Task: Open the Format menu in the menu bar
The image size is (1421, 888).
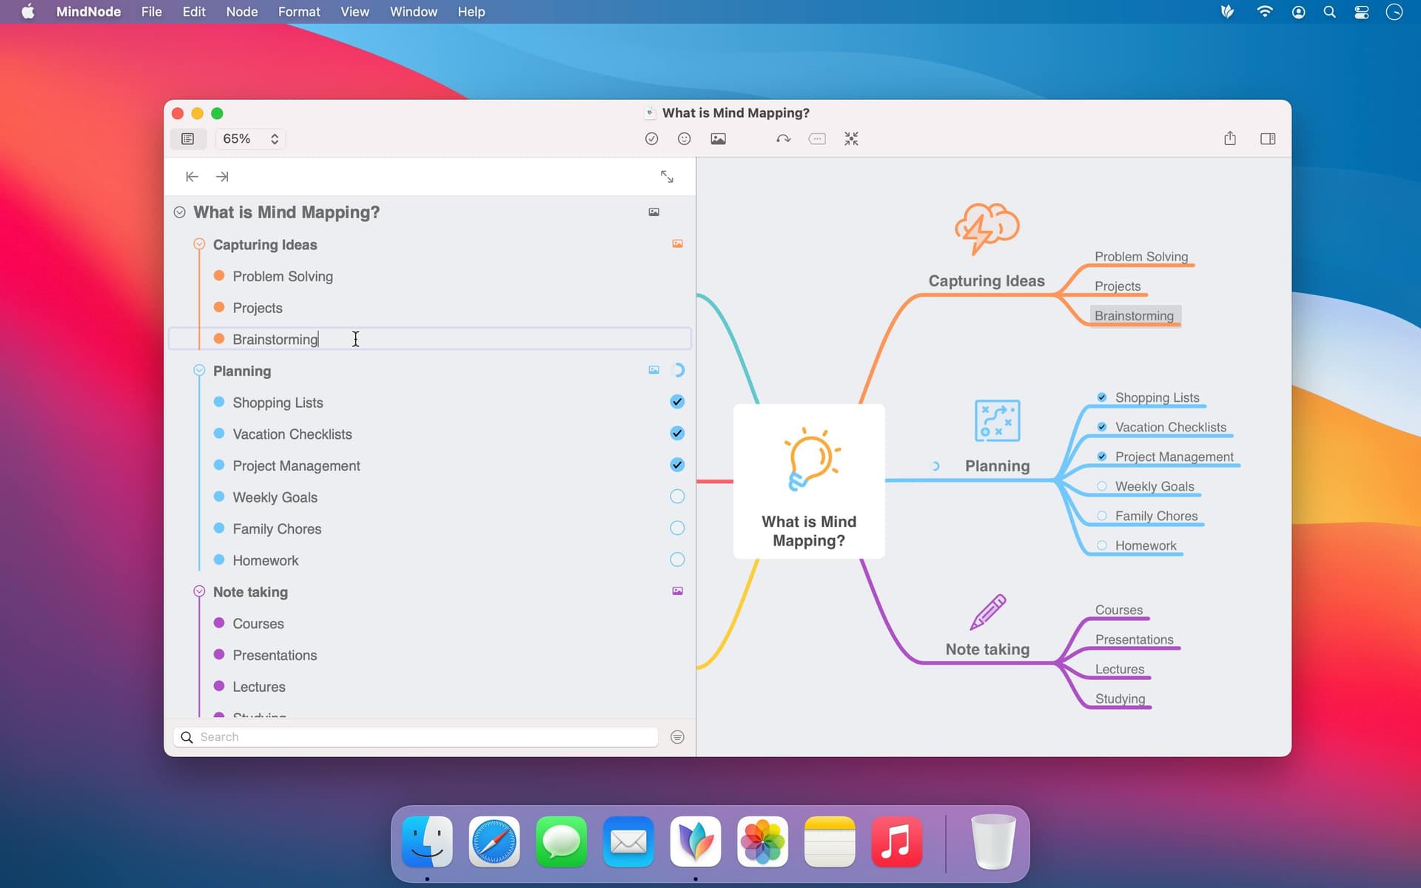Action: tap(298, 12)
